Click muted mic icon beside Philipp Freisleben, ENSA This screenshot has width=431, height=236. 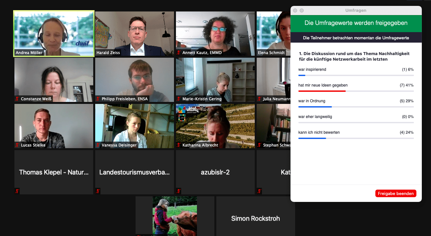click(x=98, y=99)
